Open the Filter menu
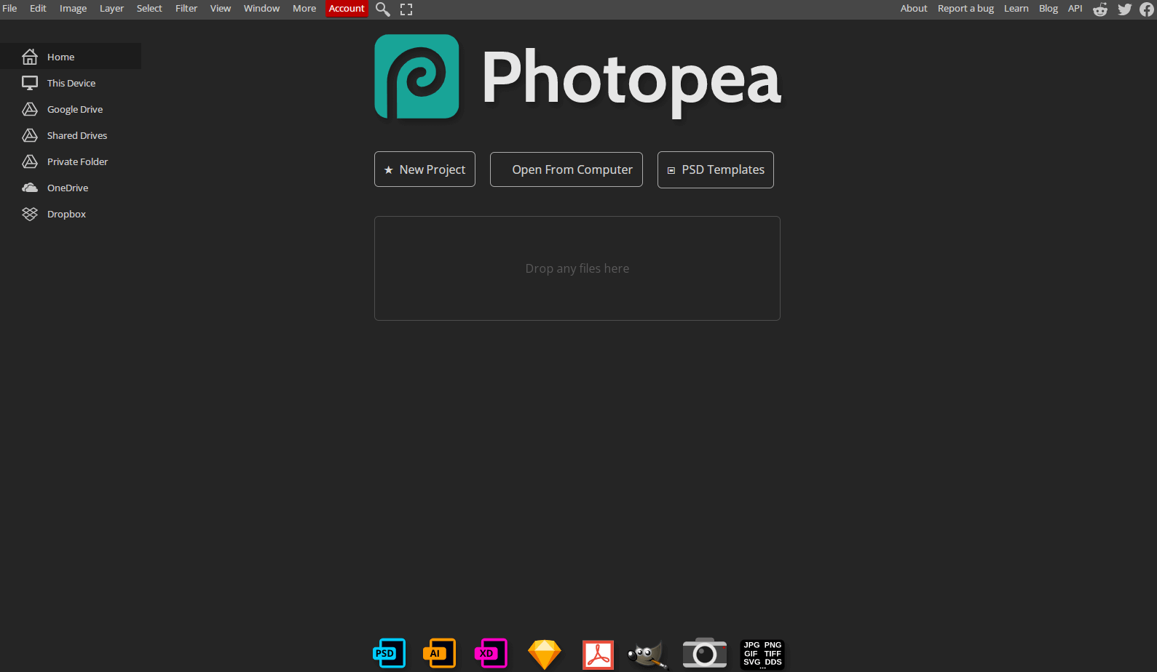The image size is (1157, 672). [186, 9]
